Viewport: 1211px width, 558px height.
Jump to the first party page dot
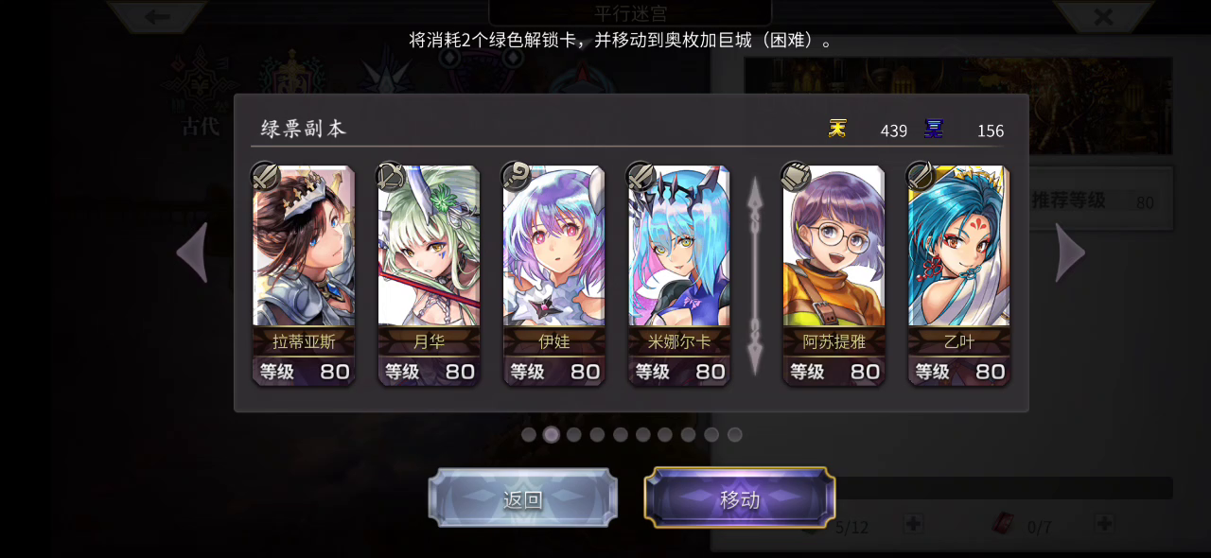tap(529, 434)
